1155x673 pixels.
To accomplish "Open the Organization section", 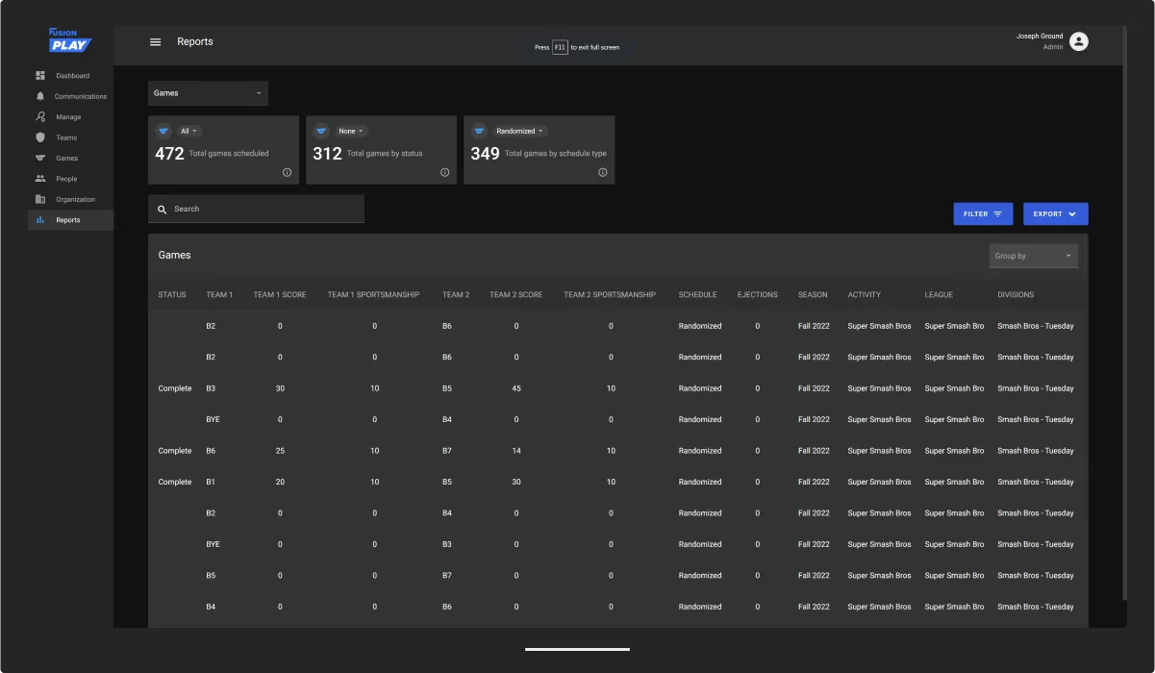I will pos(75,199).
